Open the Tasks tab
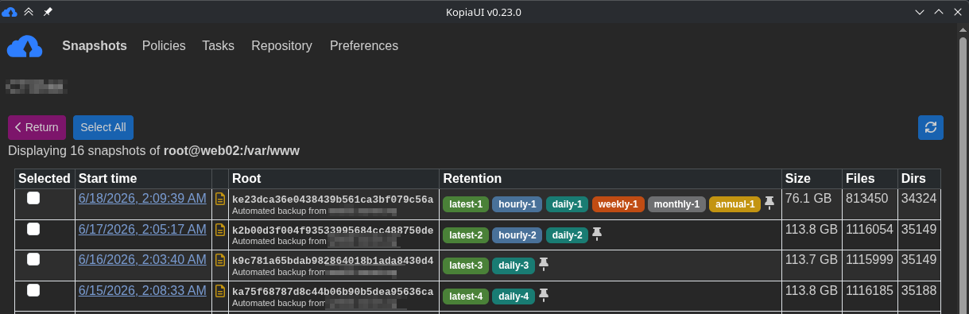The height and width of the screenshot is (314, 969). (x=218, y=46)
